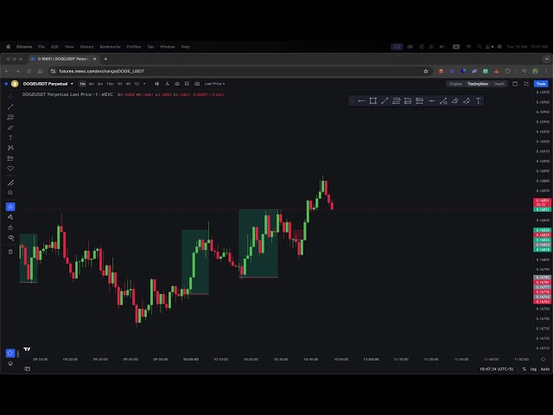Choose the eraser in floating drawing toolbar
553x415 pixels.
(454, 101)
